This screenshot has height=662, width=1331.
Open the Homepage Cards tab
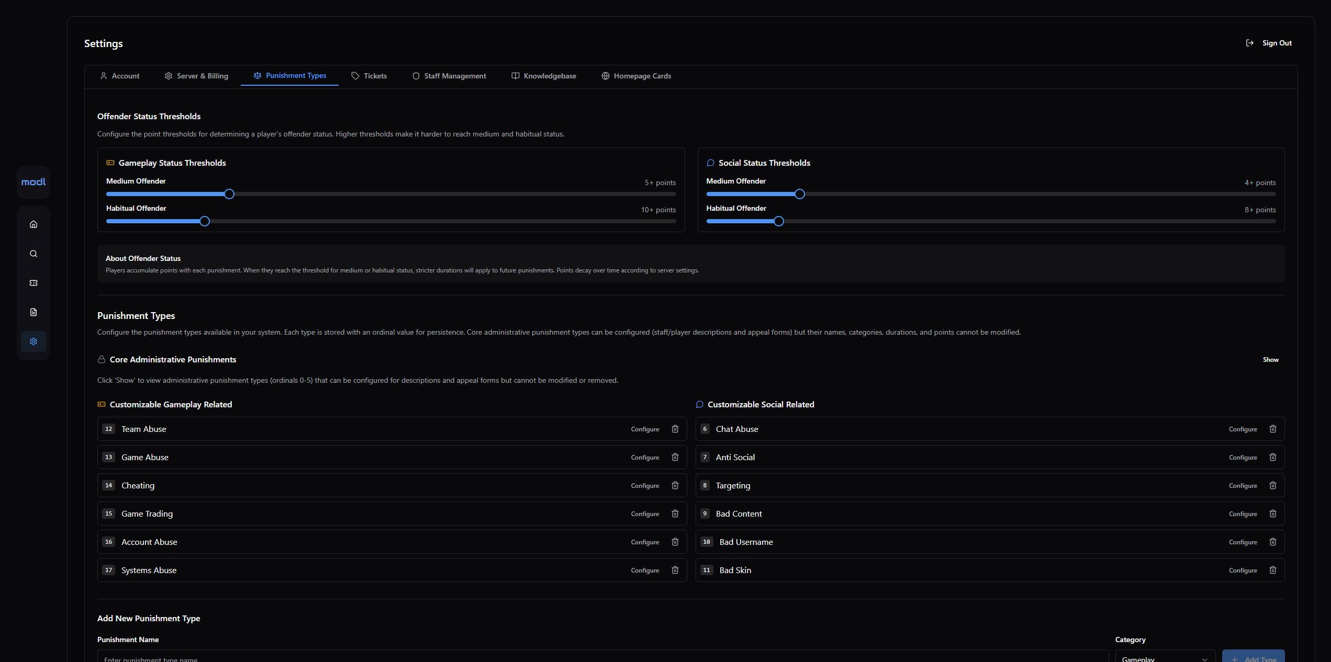click(636, 76)
